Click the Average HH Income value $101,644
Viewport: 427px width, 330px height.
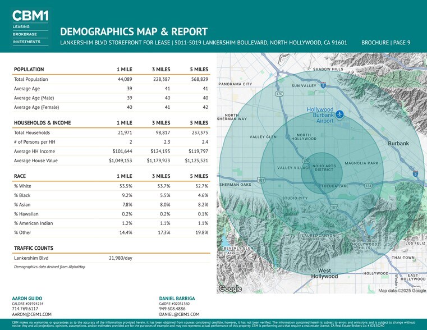tap(122, 151)
